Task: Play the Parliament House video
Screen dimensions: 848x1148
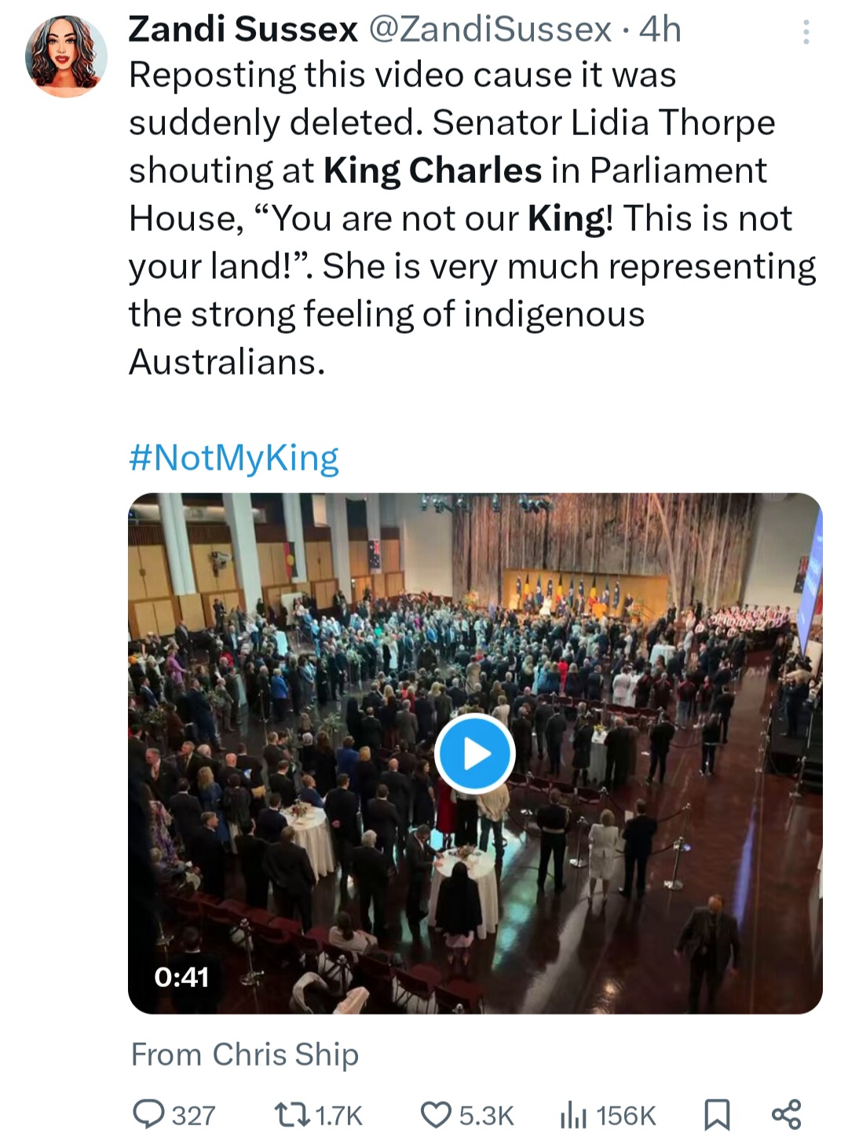Action: point(474,753)
